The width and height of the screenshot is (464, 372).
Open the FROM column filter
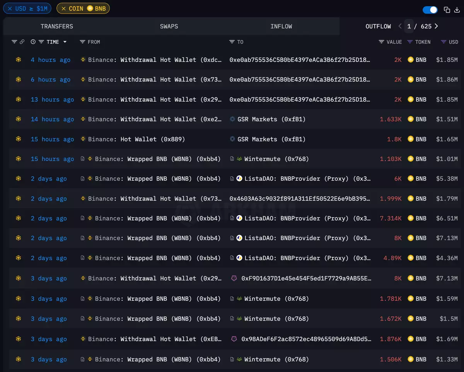[82, 42]
